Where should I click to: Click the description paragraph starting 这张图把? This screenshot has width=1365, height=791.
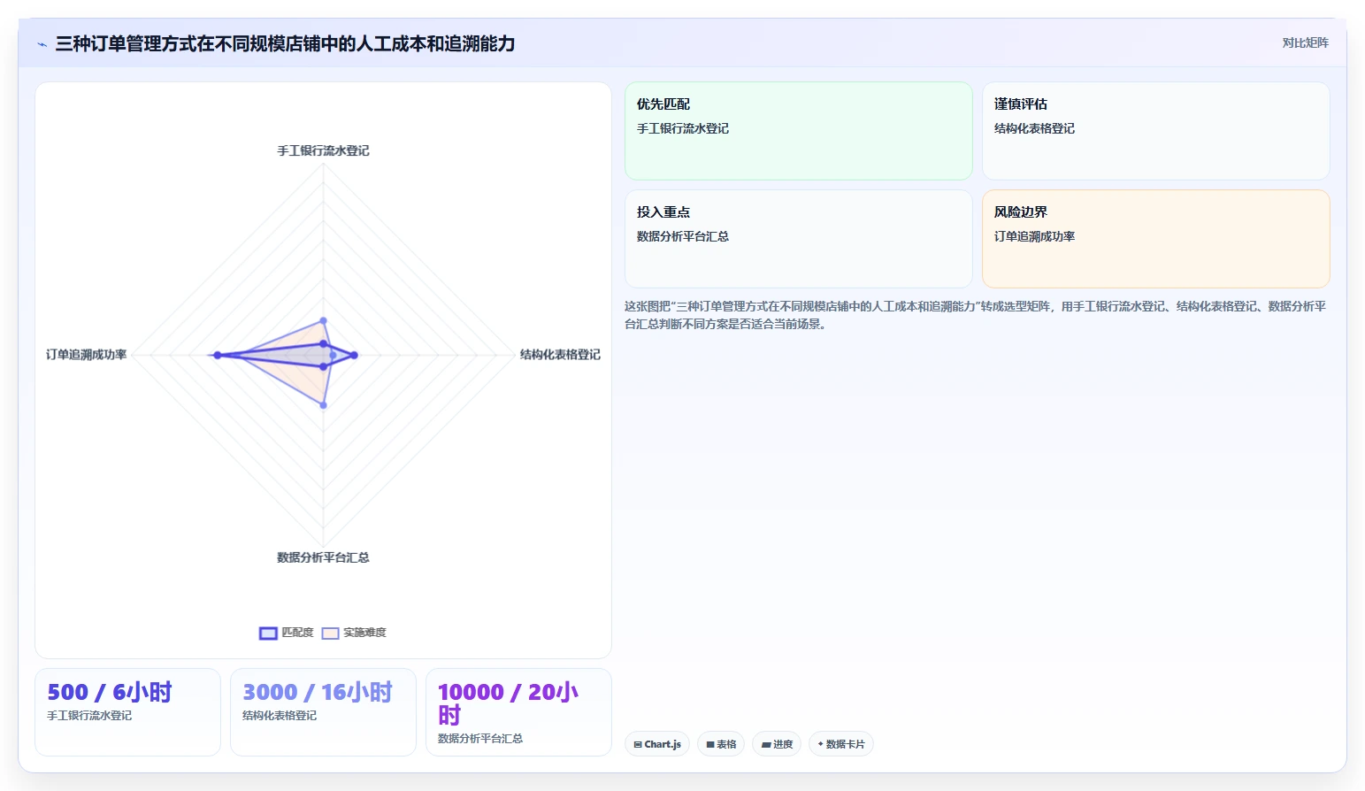[975, 315]
